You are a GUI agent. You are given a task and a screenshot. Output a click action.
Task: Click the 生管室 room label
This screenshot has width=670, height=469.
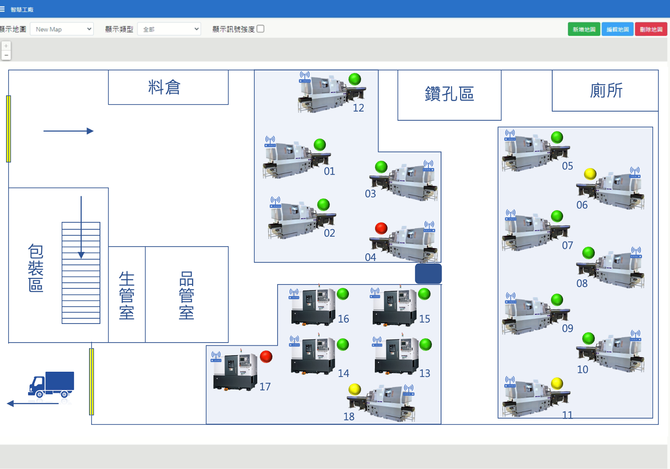[x=126, y=295]
